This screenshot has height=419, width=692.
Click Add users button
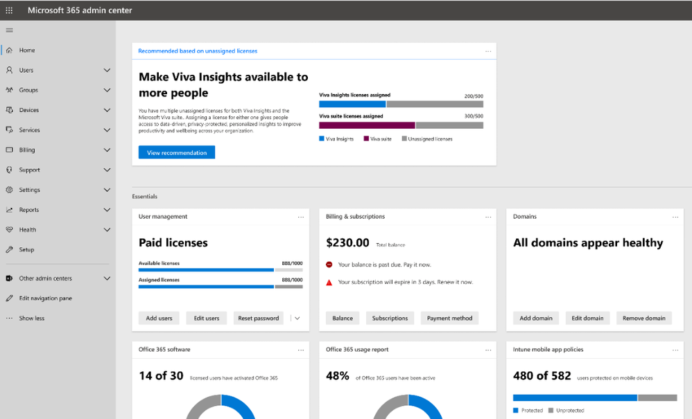coord(159,318)
